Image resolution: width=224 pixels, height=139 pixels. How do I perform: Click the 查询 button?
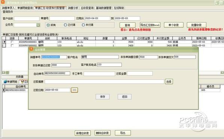pos(128,25)
